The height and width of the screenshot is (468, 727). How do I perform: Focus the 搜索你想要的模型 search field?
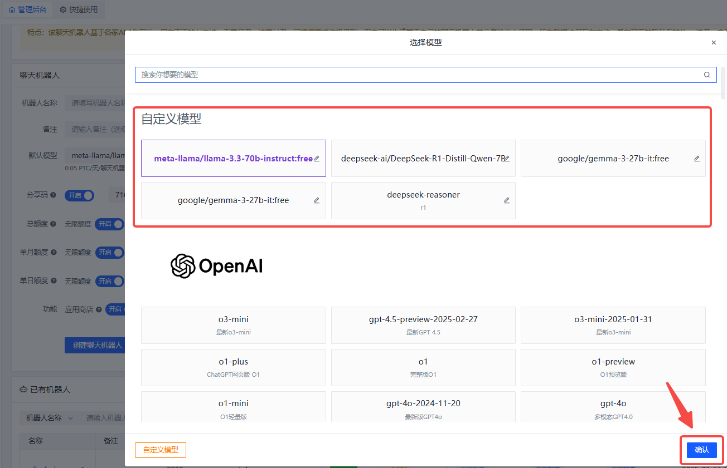(418, 75)
